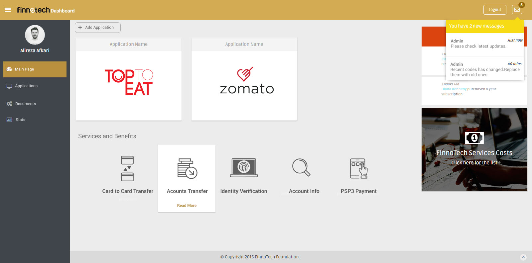Click the Diana Kennedy link

pyautogui.click(x=454, y=89)
